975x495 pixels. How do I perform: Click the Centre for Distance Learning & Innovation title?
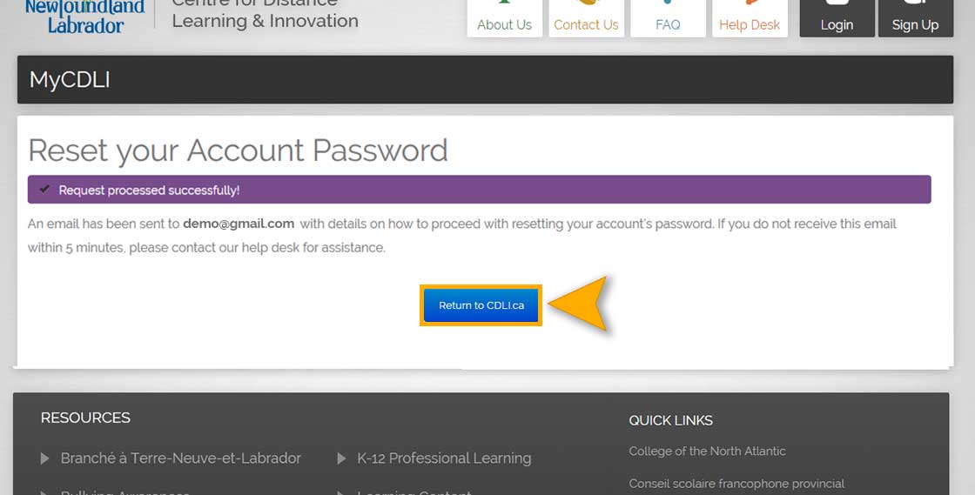pos(265,15)
